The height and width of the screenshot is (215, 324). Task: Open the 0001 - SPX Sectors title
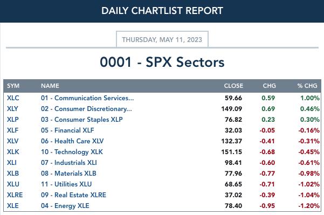[x=162, y=62]
